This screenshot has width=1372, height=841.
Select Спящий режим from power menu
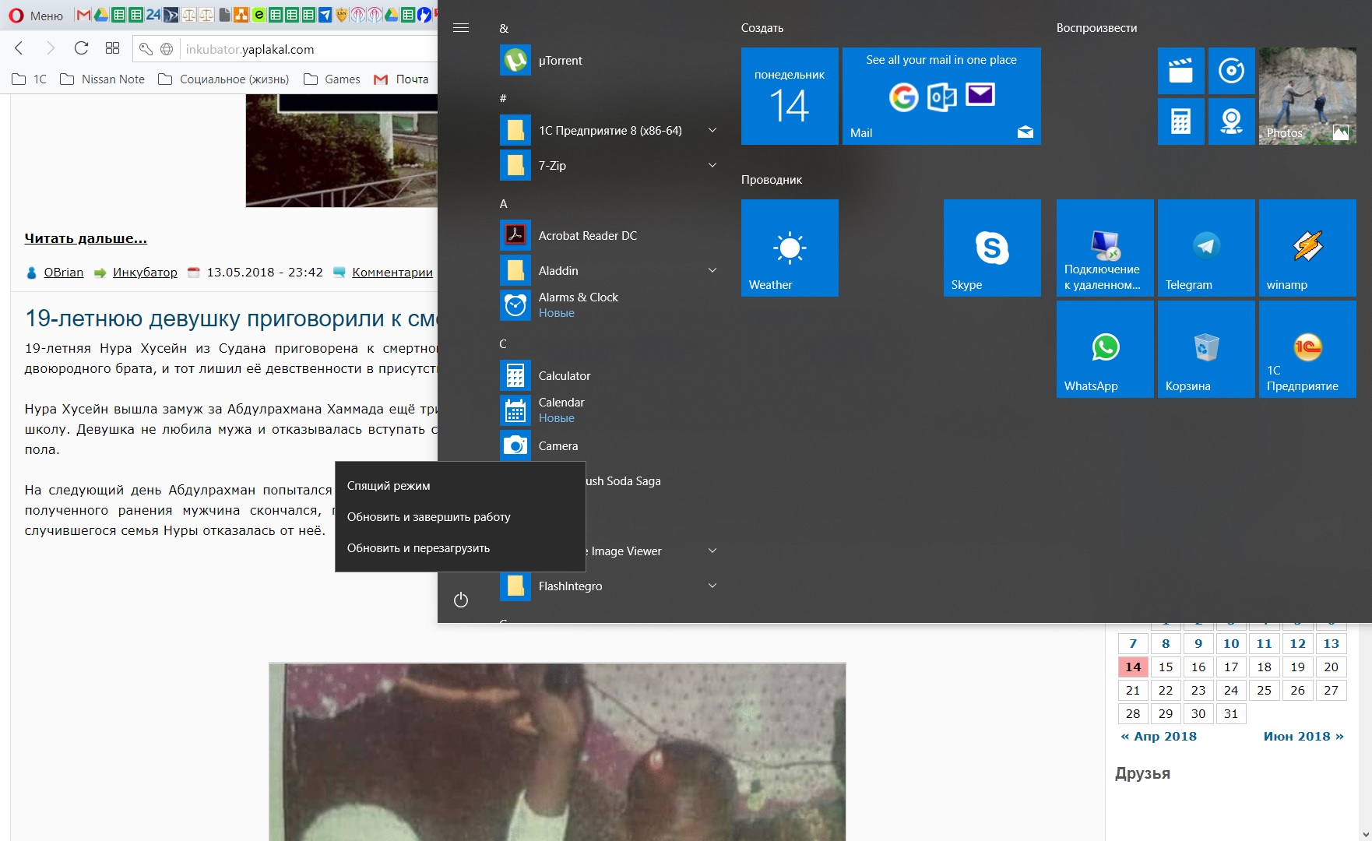pos(460,486)
